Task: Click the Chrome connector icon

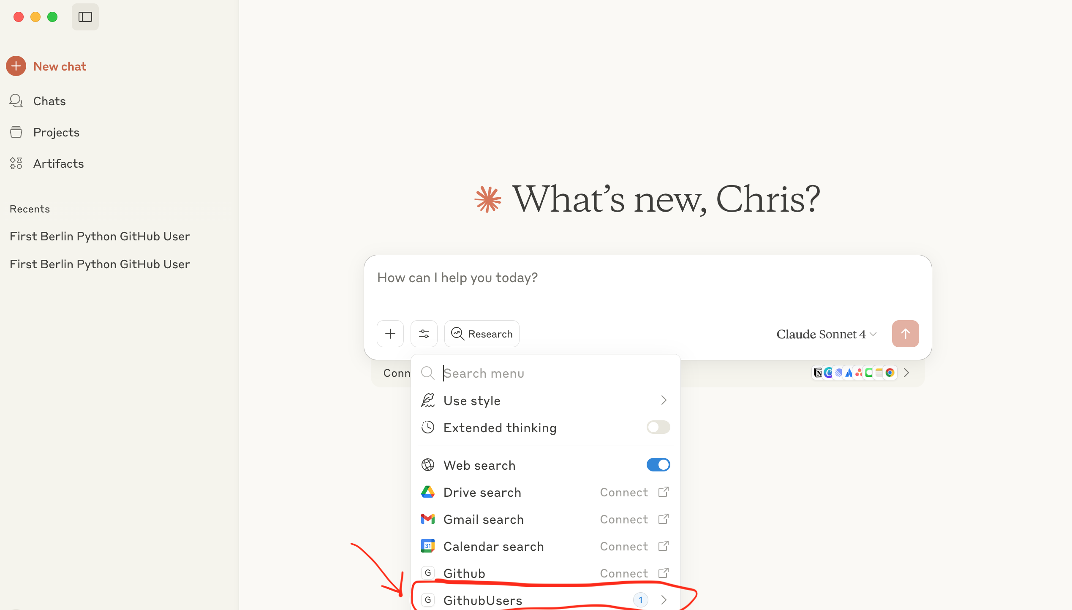Action: [890, 373]
